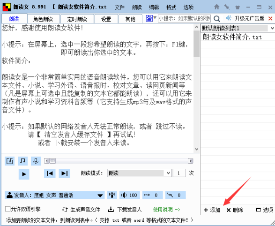Click the document-with-music-note icon in player row
Screen dimensions: 275x226
[9, 161]
